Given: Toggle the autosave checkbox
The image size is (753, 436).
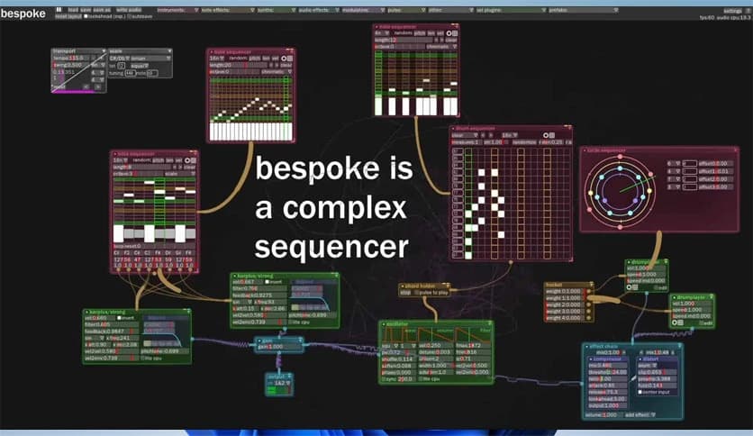Looking at the screenshot, I should [x=129, y=17].
